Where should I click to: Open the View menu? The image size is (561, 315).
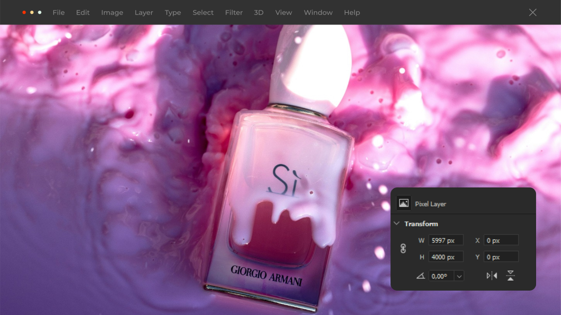pyautogui.click(x=283, y=13)
